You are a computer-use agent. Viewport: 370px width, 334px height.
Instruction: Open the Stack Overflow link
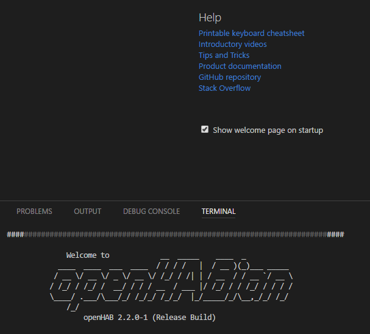pos(225,88)
